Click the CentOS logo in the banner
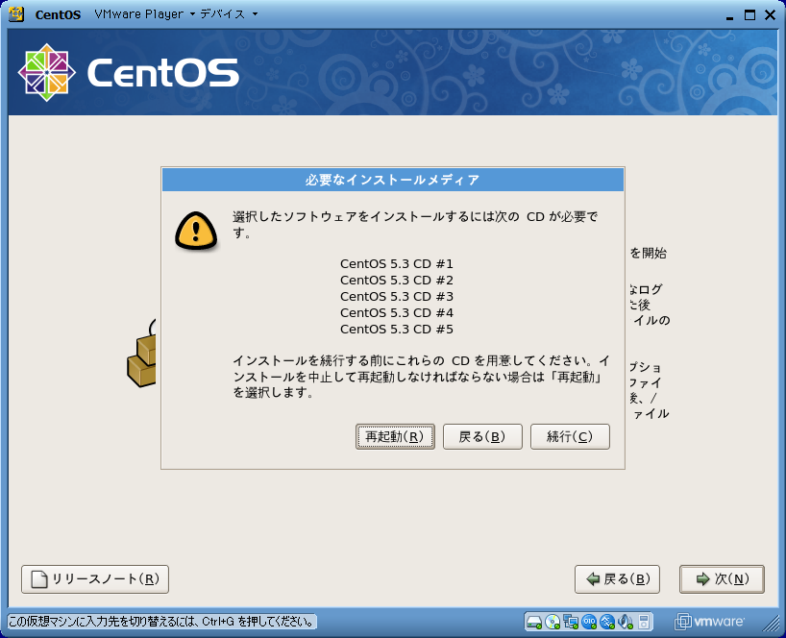This screenshot has width=786, height=638. (129, 73)
